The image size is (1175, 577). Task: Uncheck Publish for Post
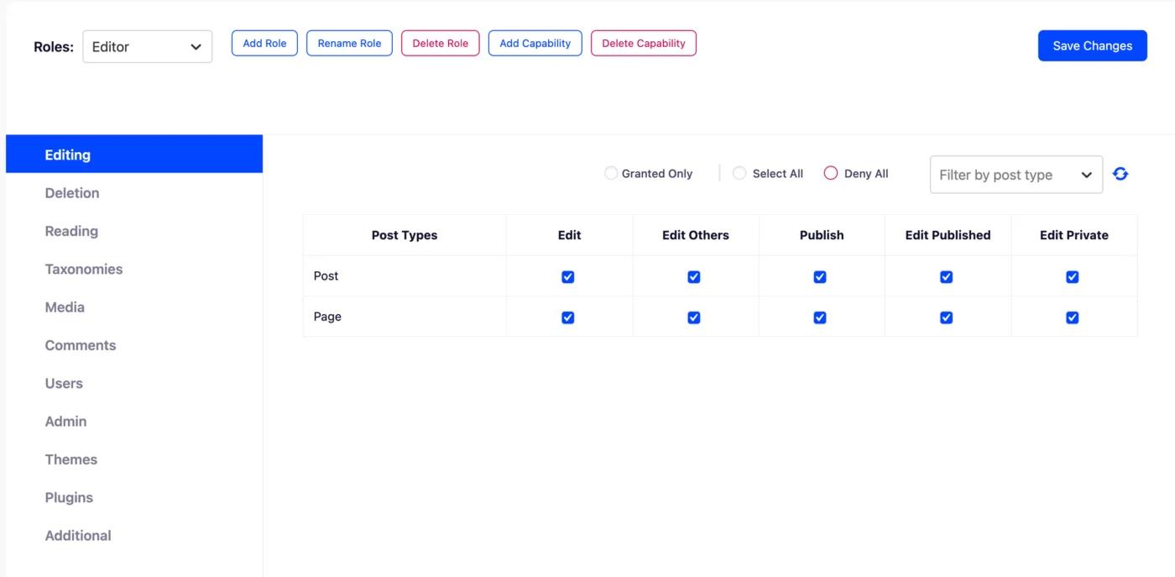(820, 276)
